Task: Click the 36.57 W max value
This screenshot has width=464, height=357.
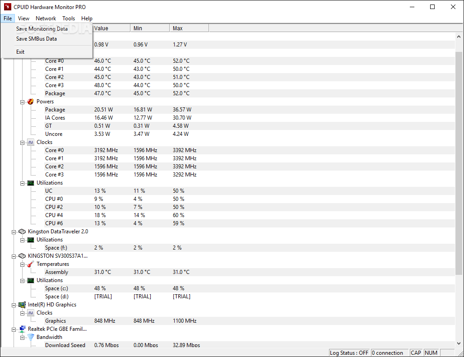Action: [x=182, y=110]
